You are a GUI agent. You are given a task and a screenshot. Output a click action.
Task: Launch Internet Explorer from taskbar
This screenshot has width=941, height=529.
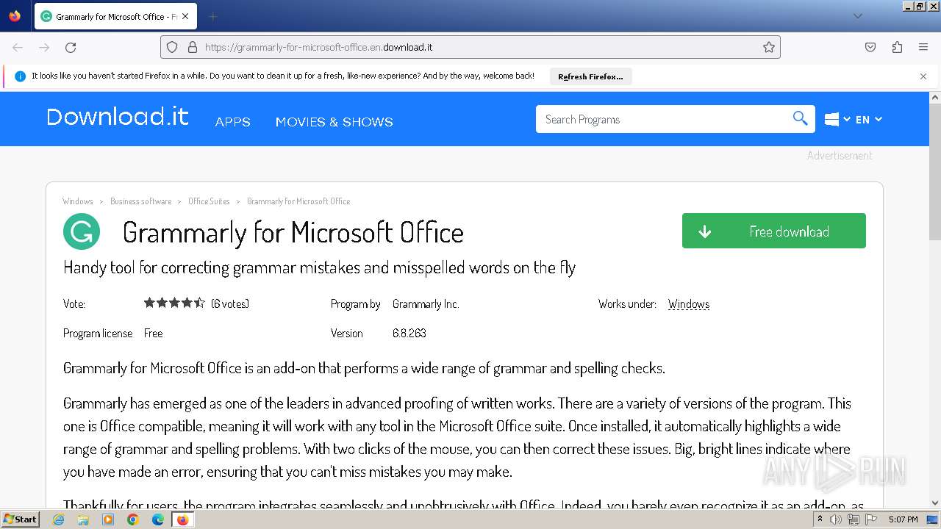coord(59,519)
